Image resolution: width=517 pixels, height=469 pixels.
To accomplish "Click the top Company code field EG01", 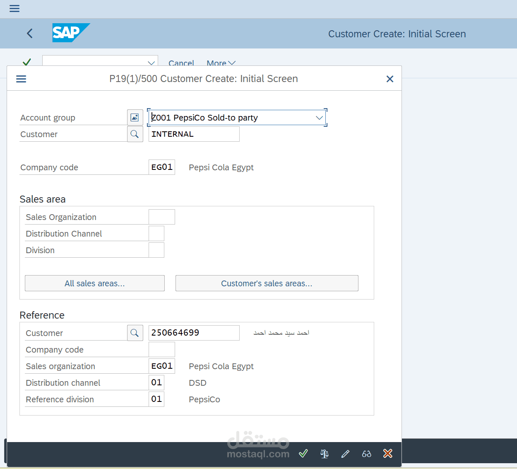I will 162,167.
